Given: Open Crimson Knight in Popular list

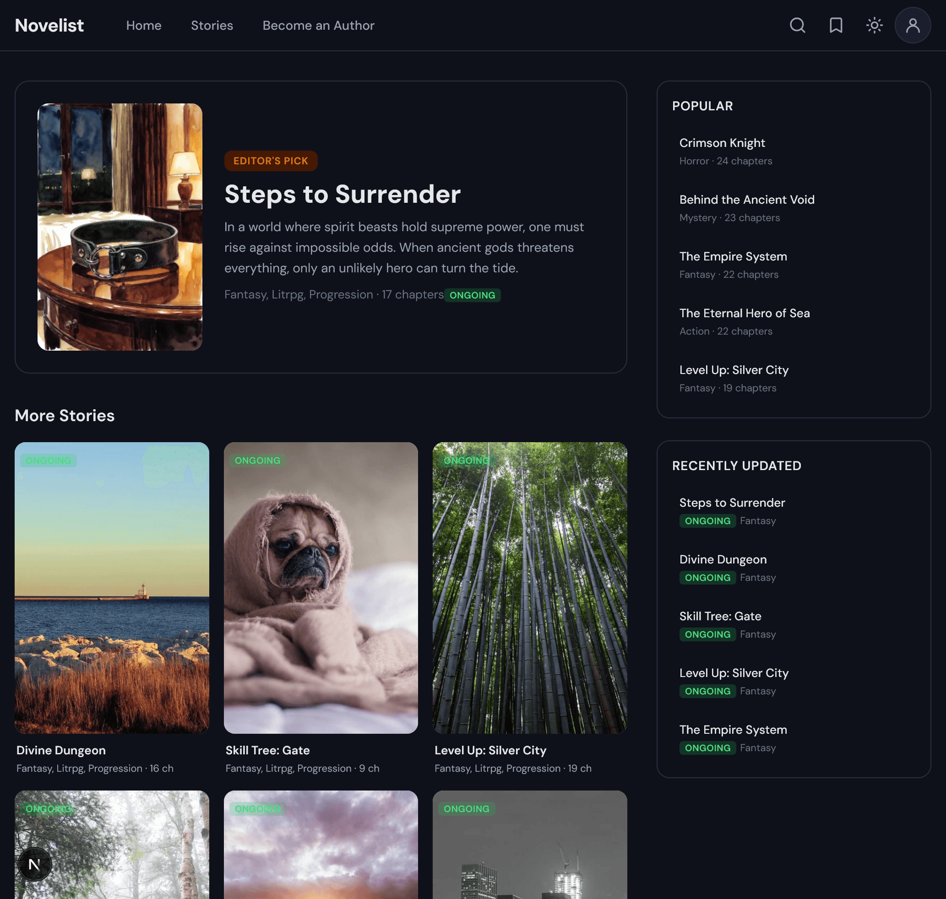Looking at the screenshot, I should [722, 143].
